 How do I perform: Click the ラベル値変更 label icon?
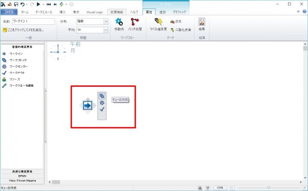click(158, 22)
